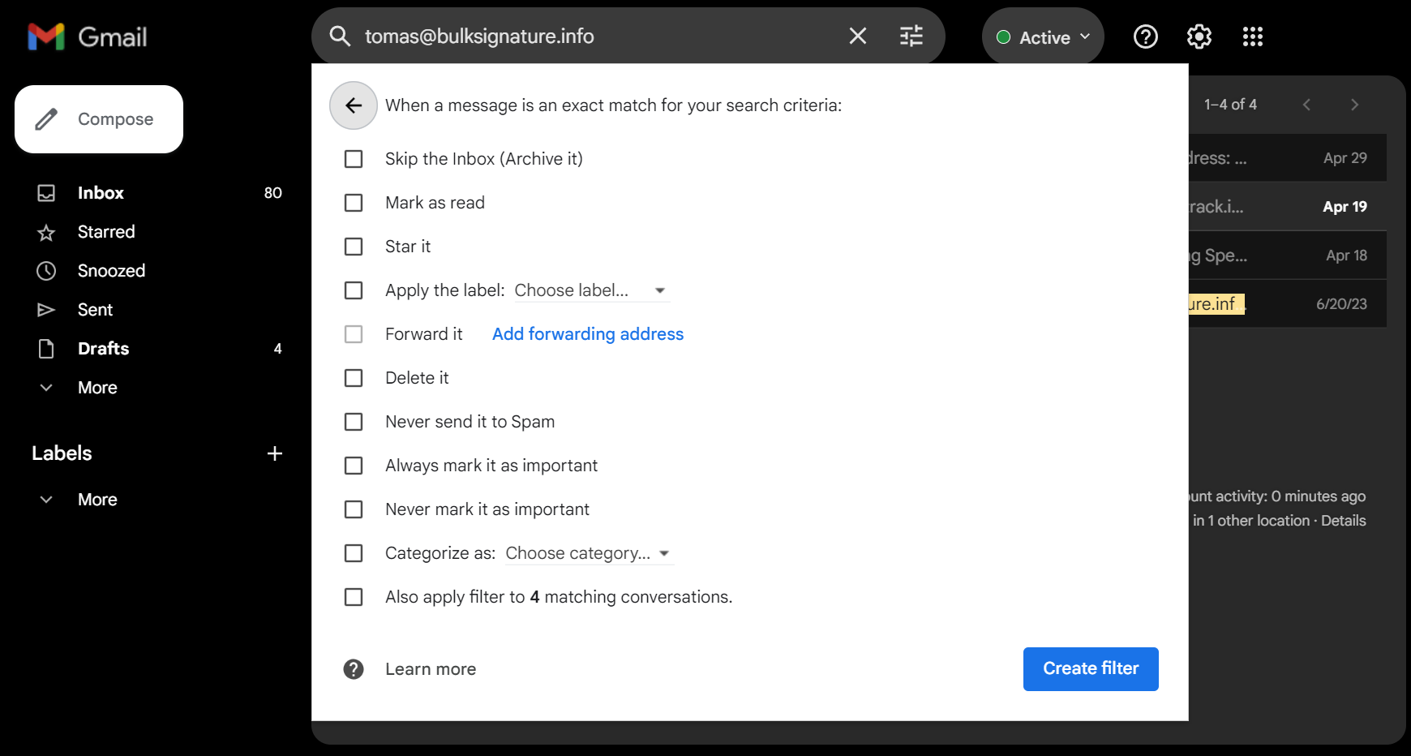Open the Choose category dropdown

click(588, 553)
